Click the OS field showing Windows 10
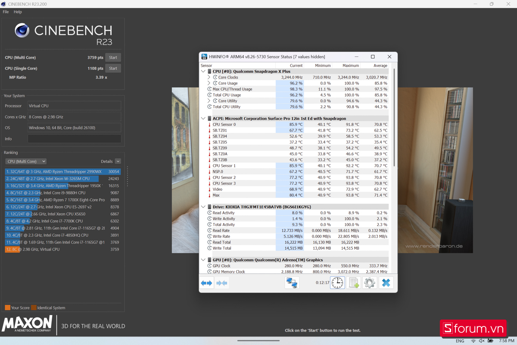The width and height of the screenshot is (517, 345). tap(74, 128)
